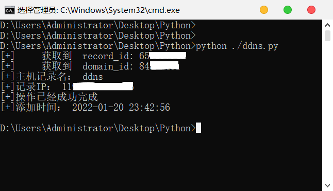This screenshot has width=333, height=191.
Task: Click the cmd.exe icon in title bar
Action: (10, 10)
